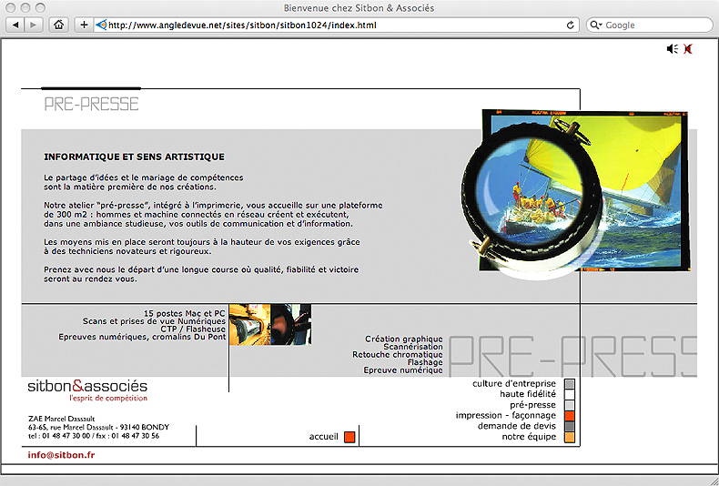Go forward with the browser forward arrow
This screenshot has height=486, width=719.
coord(34,25)
